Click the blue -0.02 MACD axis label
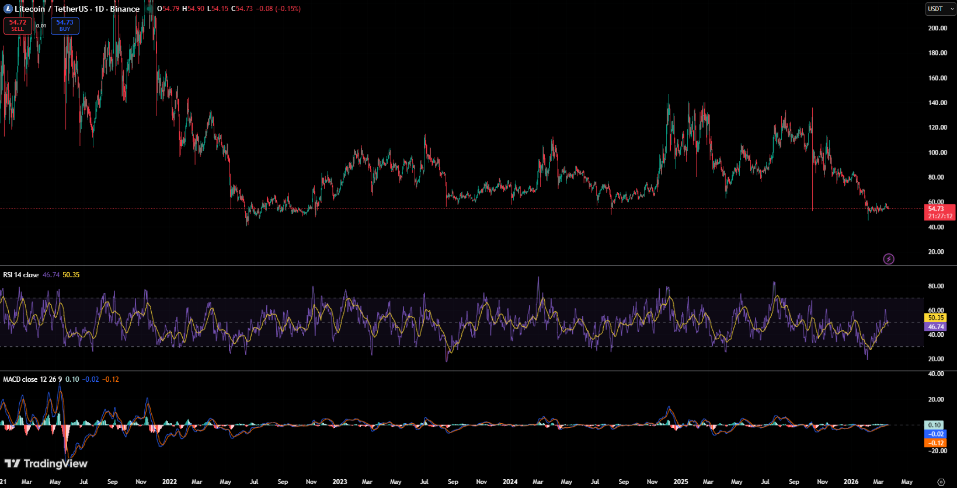957x488 pixels. (936, 434)
